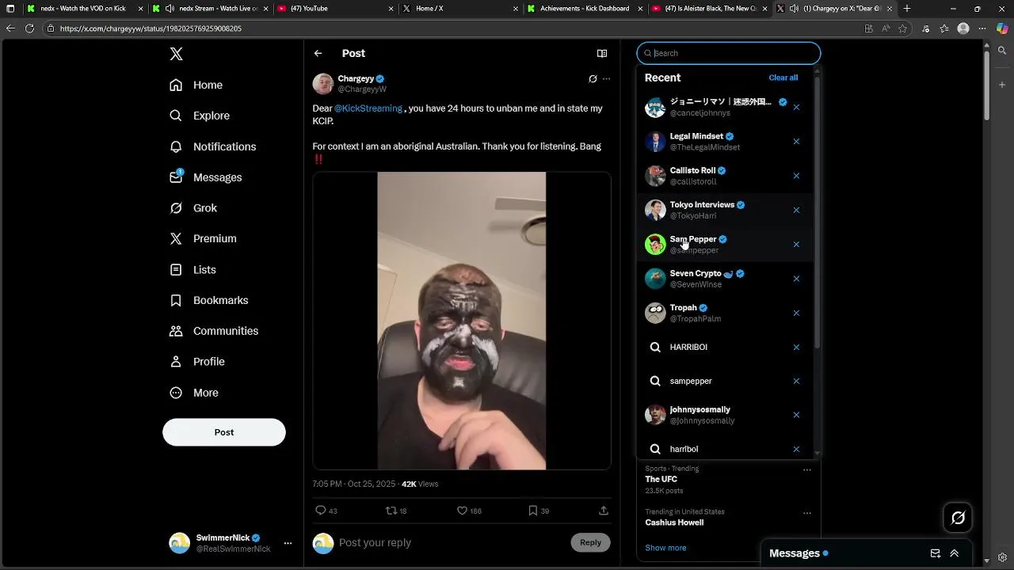Screen dimensions: 1014x570
Task: Open Communities in sidebar
Action: 215,331
